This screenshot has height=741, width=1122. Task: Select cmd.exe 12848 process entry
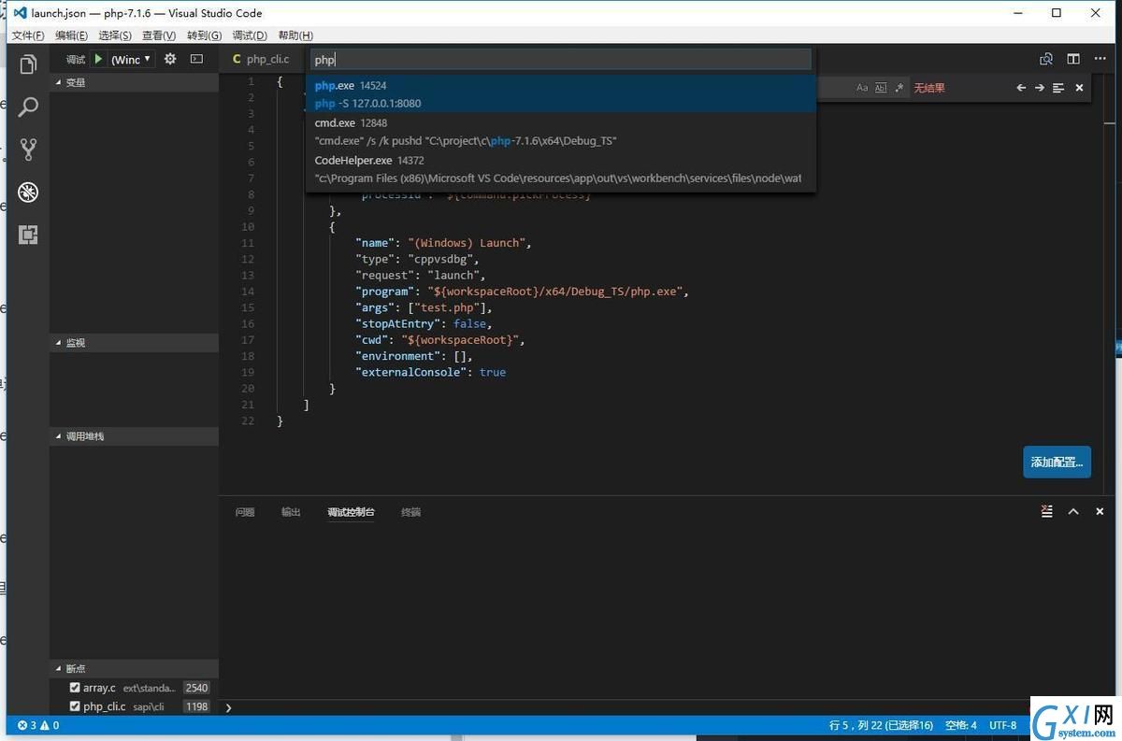click(x=561, y=132)
